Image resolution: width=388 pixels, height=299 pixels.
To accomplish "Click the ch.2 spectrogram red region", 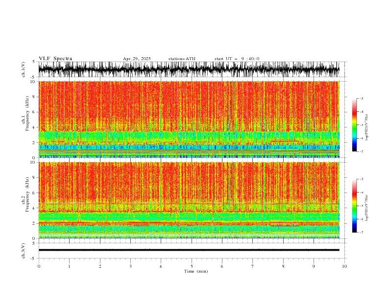I will (x=189, y=181).
